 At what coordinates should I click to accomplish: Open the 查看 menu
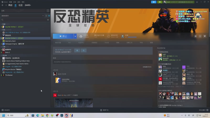click(x=10, y=2)
